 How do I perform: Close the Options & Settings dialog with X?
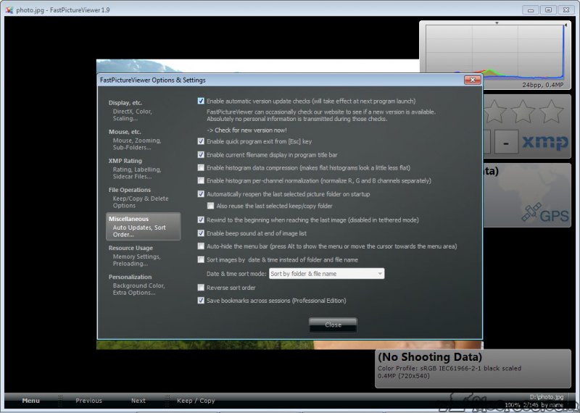coord(473,80)
